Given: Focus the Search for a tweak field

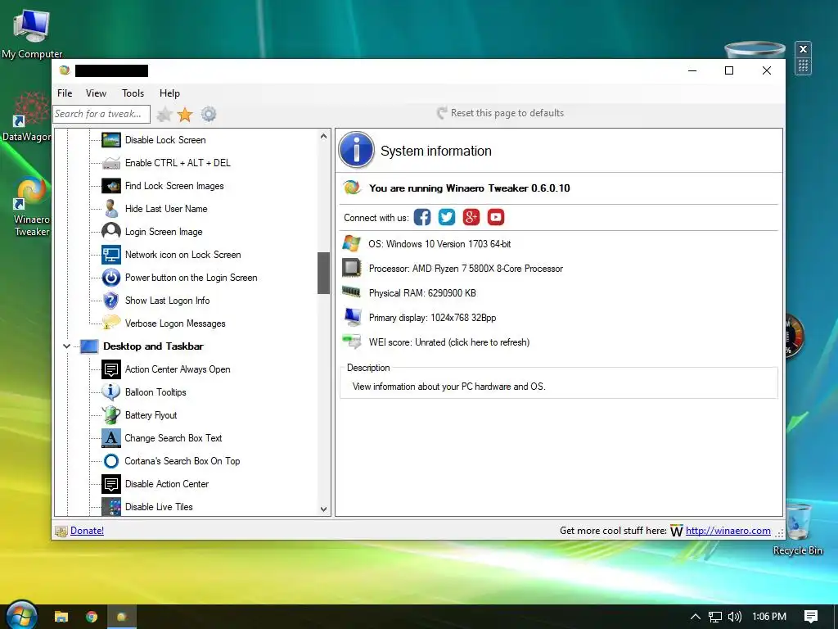Looking at the screenshot, I should tap(101, 114).
